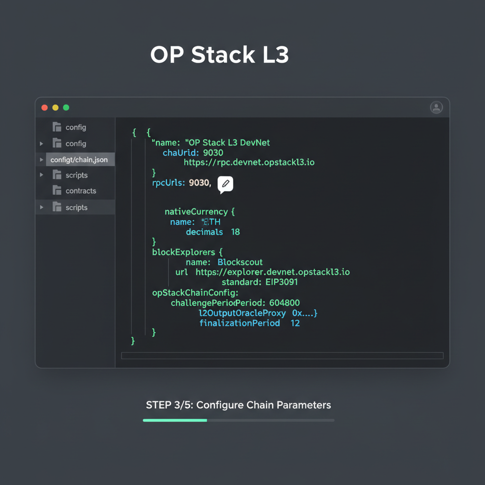Switch to the contracts sidebar entry
This screenshot has height=485, width=485.
click(81, 190)
